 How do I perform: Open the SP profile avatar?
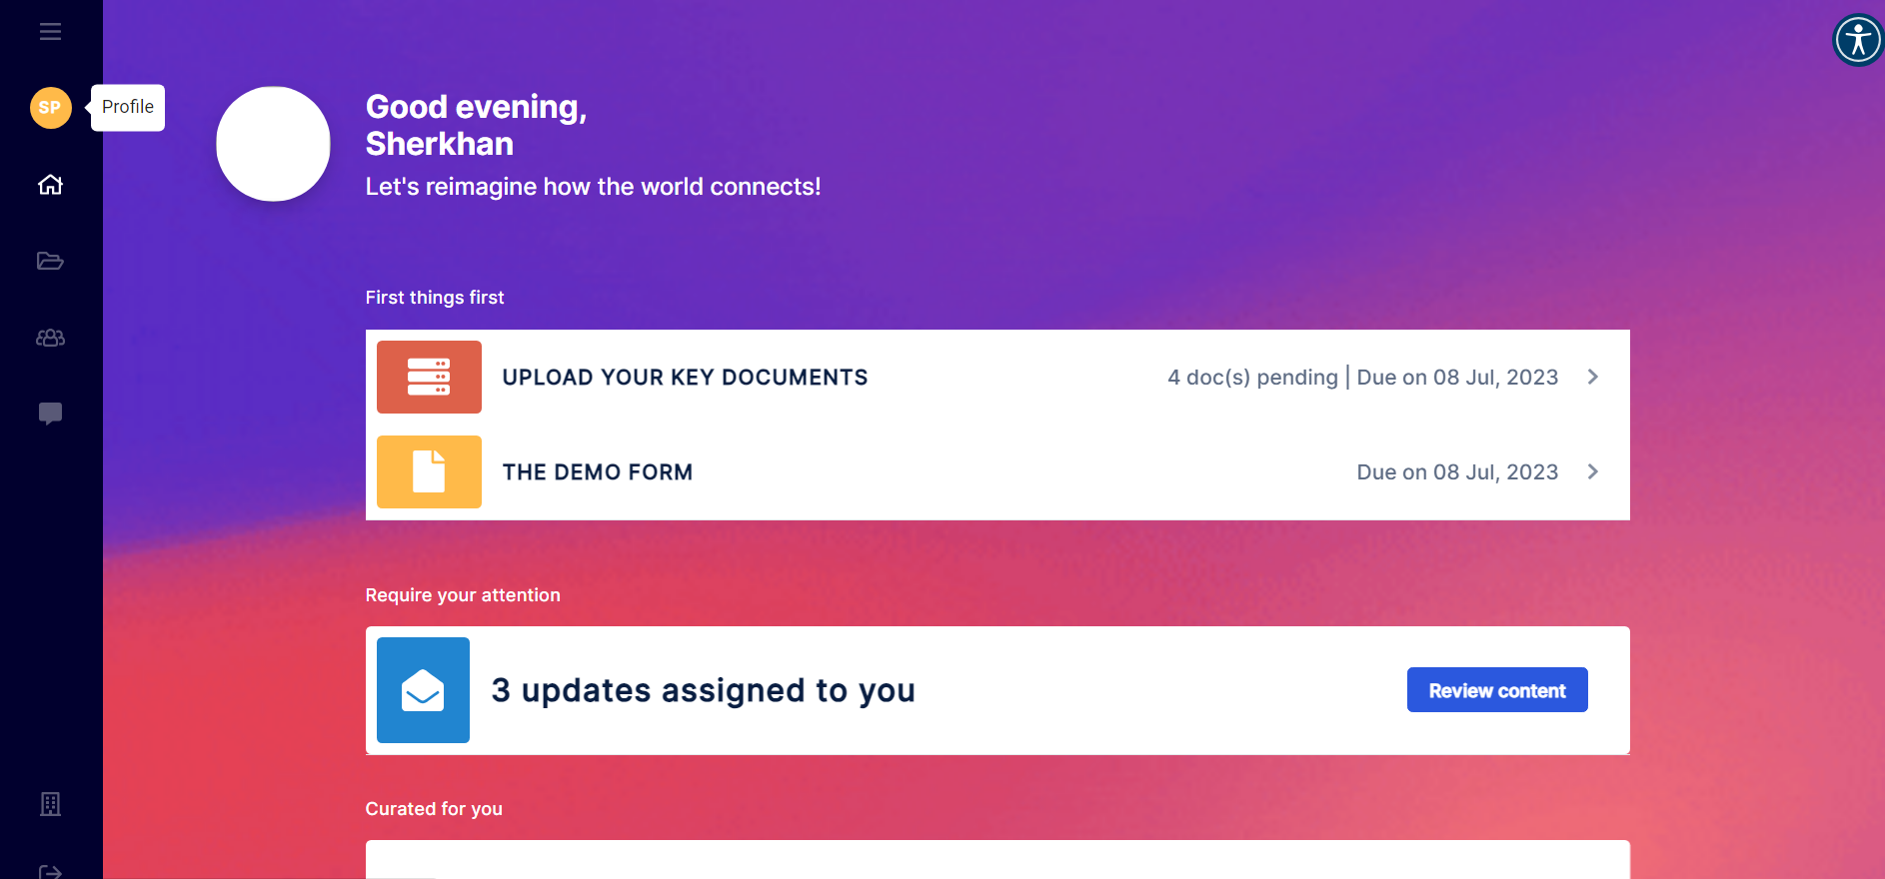coord(50,108)
